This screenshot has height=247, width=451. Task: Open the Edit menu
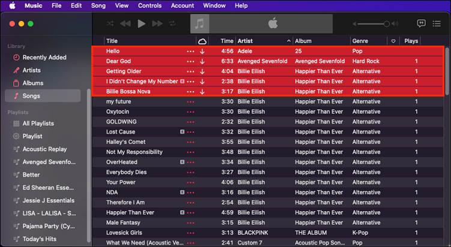[x=76, y=5]
